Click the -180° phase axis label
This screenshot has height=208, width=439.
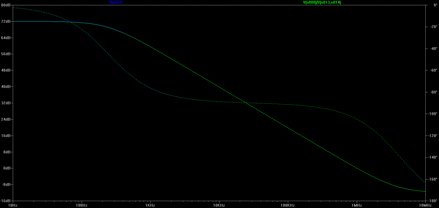[x=433, y=201]
